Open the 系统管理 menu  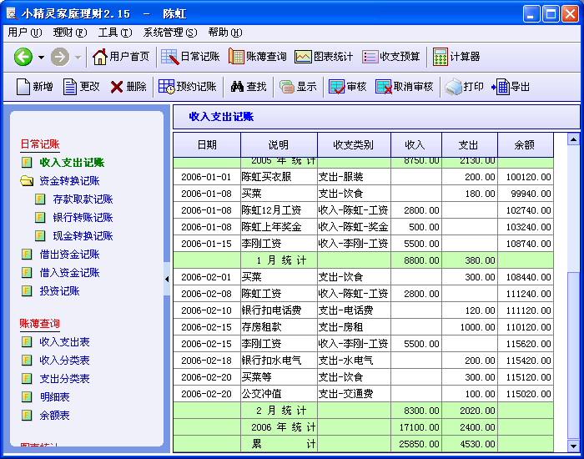click(170, 33)
